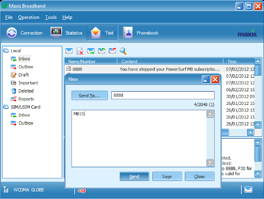This screenshot has width=264, height=199.
Task: Select Local Inbox folder
Action: coord(24,59)
